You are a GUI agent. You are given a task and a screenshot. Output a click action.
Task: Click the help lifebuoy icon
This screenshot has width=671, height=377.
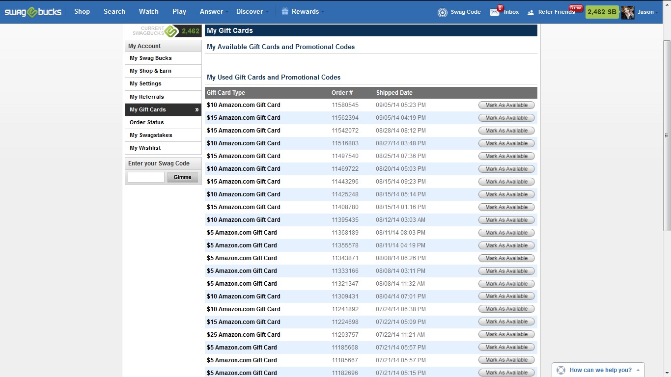561,370
